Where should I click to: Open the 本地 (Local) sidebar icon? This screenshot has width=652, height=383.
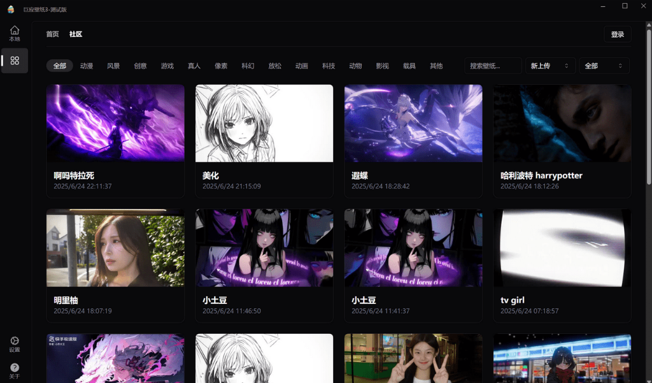15,32
